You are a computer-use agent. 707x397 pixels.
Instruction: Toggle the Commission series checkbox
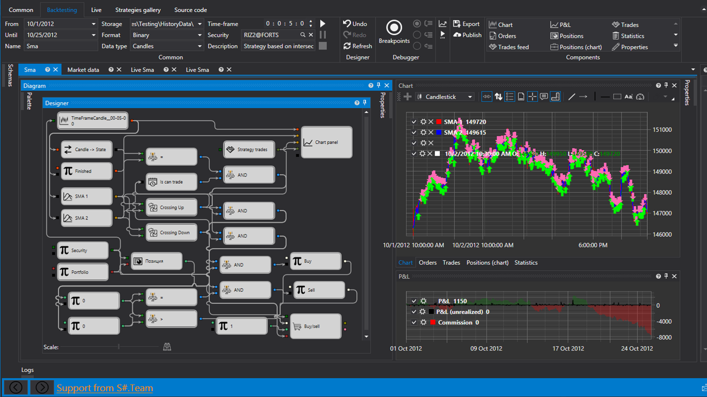414,322
